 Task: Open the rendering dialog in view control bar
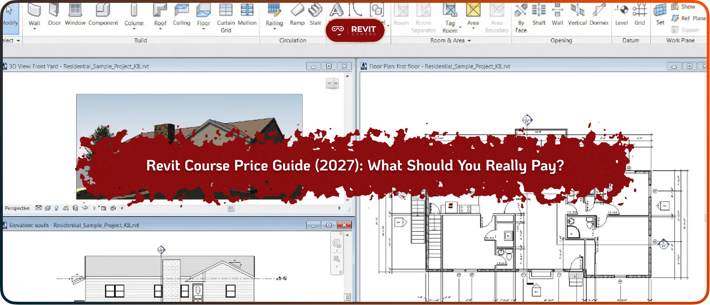pyautogui.click(x=75, y=208)
